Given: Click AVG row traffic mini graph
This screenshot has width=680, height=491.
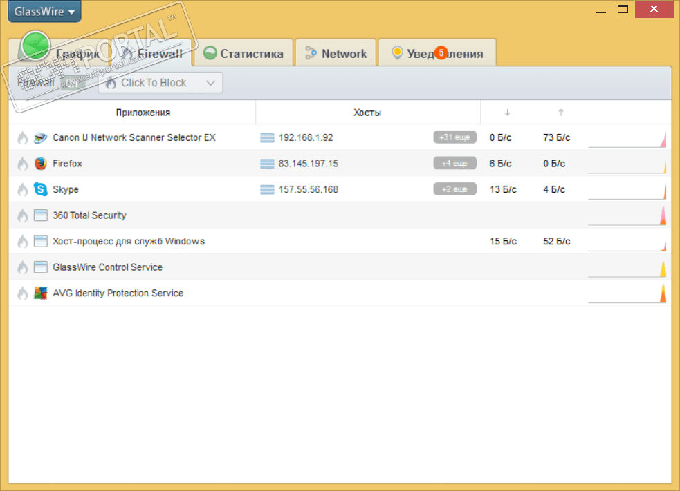Looking at the screenshot, I should 627,293.
